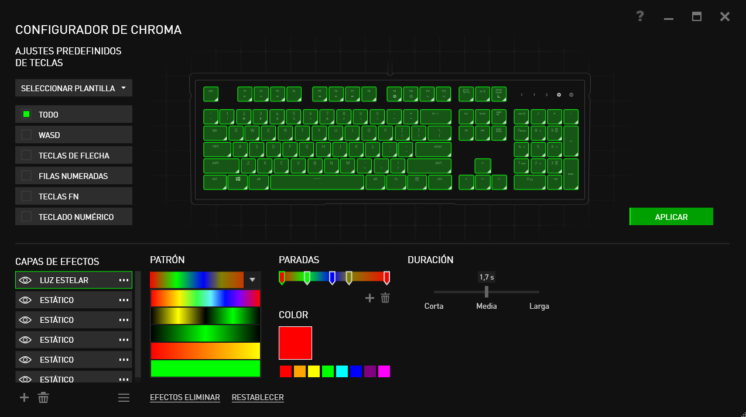
Task: Enable TECLADO NUMÉRICO checkbox
Action: (26, 216)
